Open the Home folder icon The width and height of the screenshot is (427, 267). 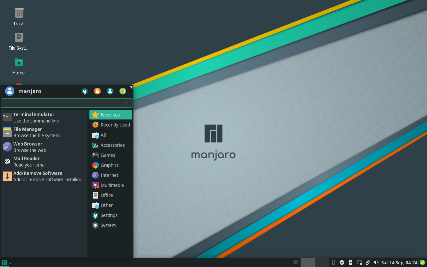click(18, 64)
